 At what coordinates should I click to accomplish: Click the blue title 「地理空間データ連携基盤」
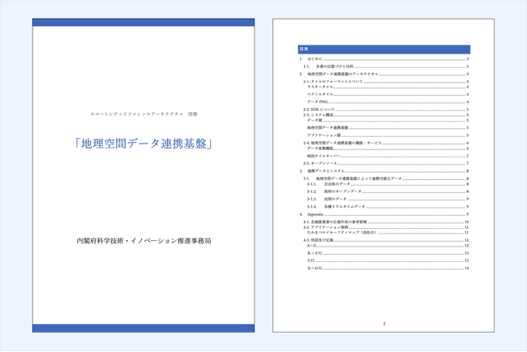click(143, 144)
